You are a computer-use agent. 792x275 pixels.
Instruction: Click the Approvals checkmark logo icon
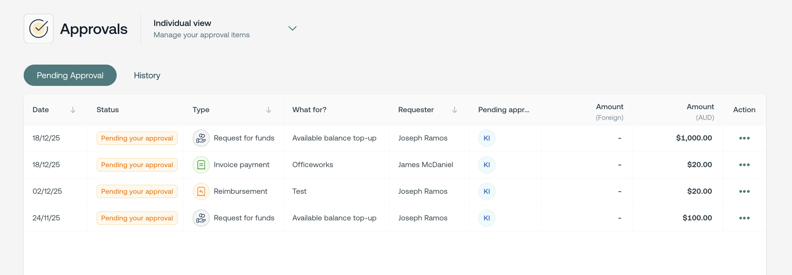coord(39,29)
